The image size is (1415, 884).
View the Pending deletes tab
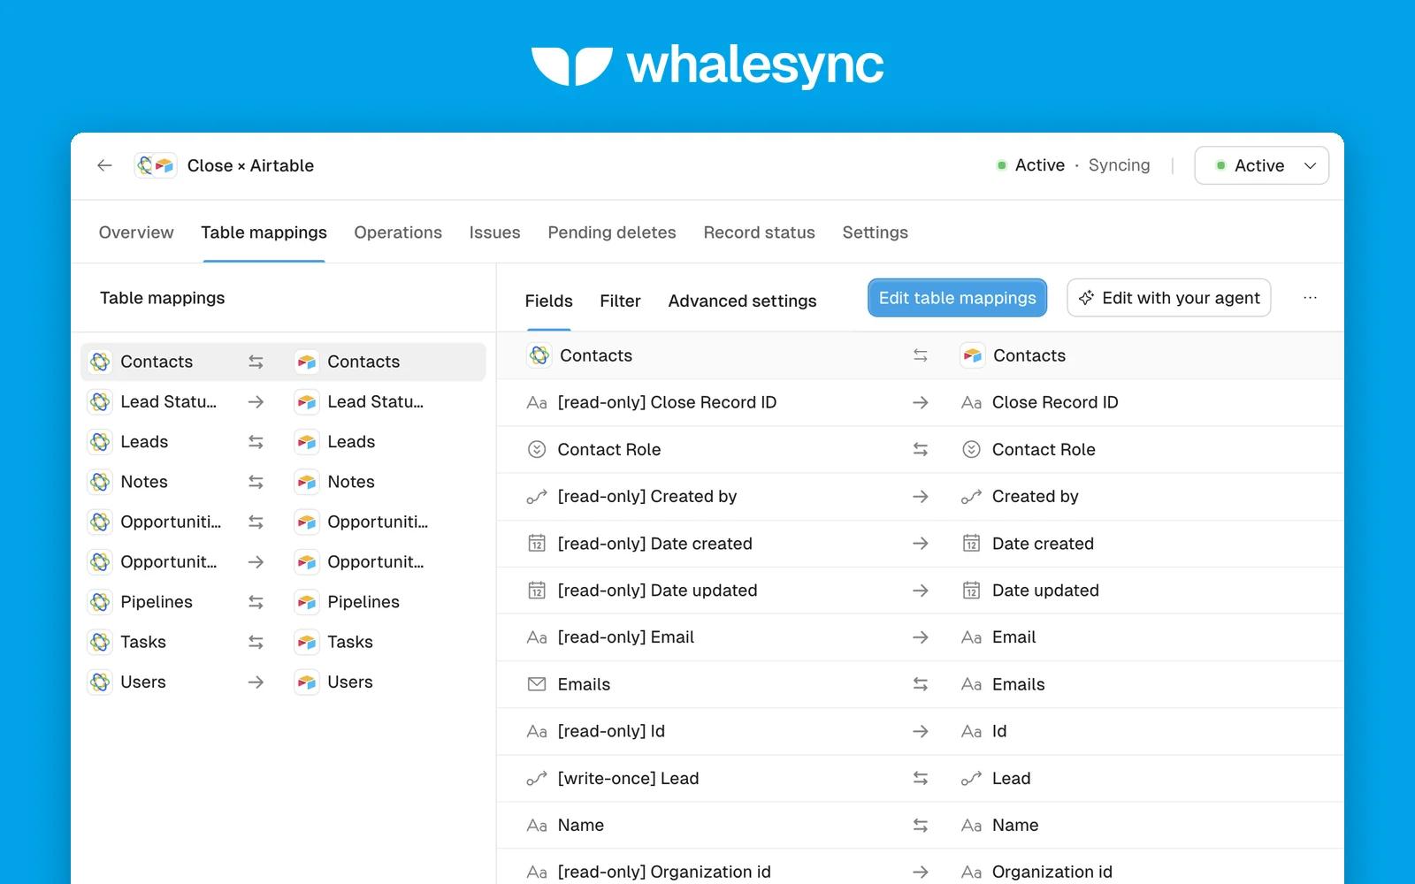(612, 232)
